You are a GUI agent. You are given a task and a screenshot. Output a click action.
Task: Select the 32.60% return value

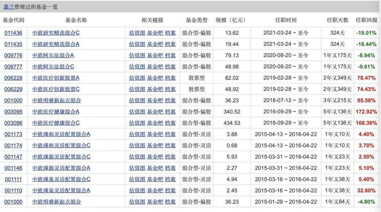pos(366,191)
